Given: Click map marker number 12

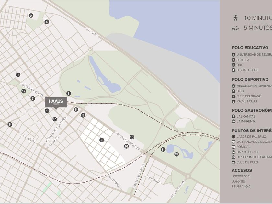Looking at the screenshot, I should pos(24,91).
